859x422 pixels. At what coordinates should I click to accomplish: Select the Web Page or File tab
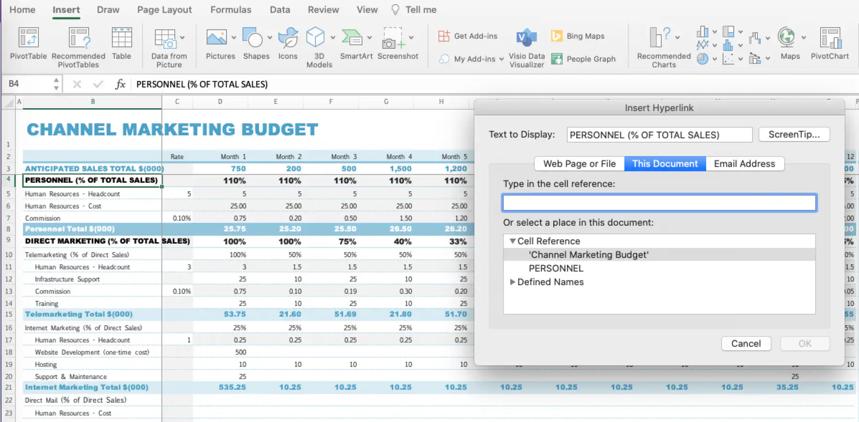tap(580, 164)
